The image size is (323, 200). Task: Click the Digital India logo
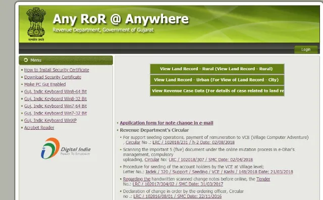[x=66, y=148]
